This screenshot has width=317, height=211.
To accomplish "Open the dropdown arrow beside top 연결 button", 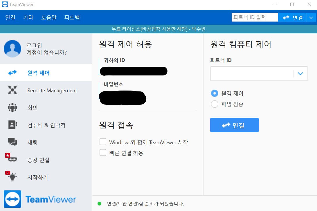I will tap(311, 18).
